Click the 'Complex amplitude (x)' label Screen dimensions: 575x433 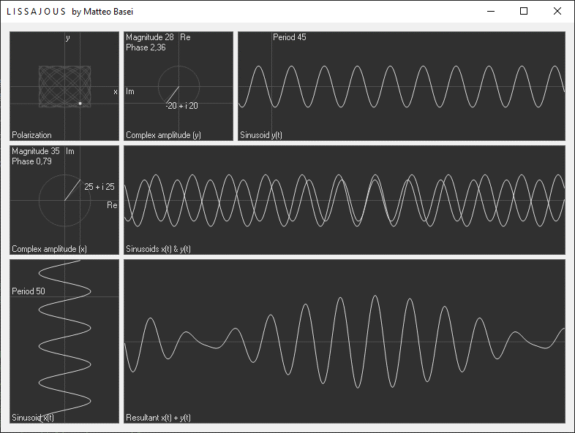49,249
